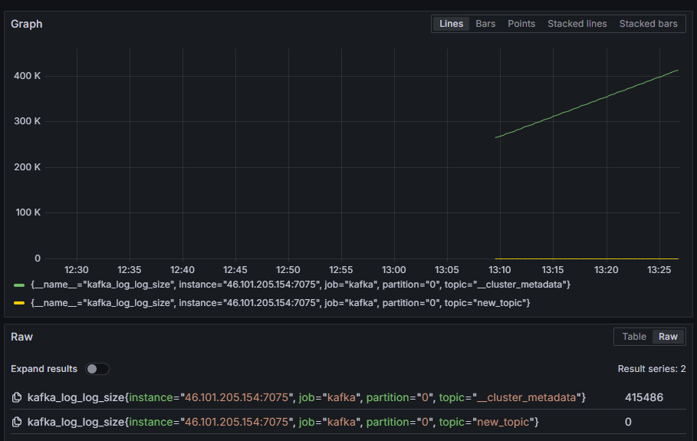
Task: Select Stacked lines graph mode
Action: (x=577, y=24)
